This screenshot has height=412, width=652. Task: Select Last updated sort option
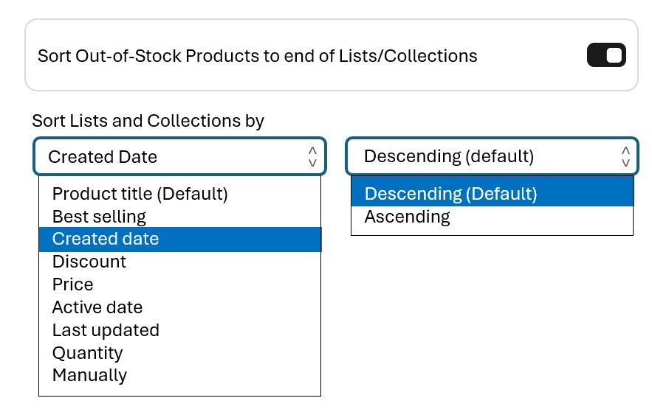pyautogui.click(x=106, y=330)
